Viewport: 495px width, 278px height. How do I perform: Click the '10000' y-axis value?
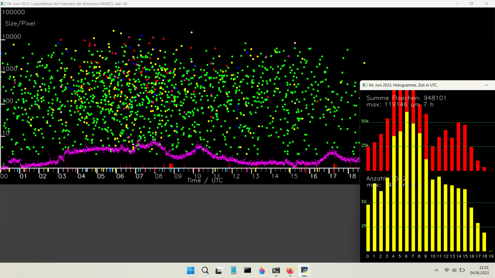12,37
